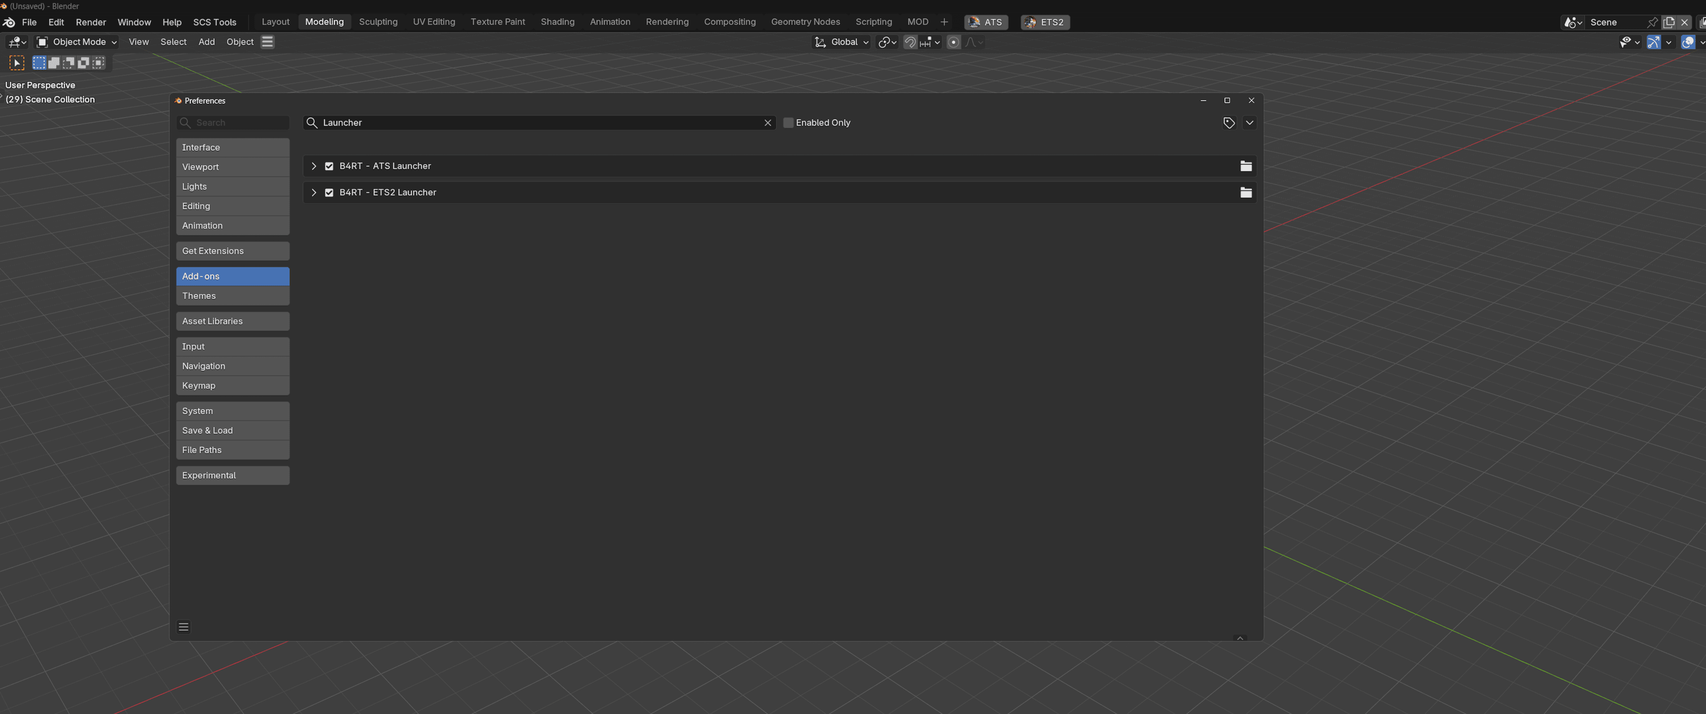The width and height of the screenshot is (1706, 714).
Task: Enable the Enabled Only checkbox
Action: point(788,122)
